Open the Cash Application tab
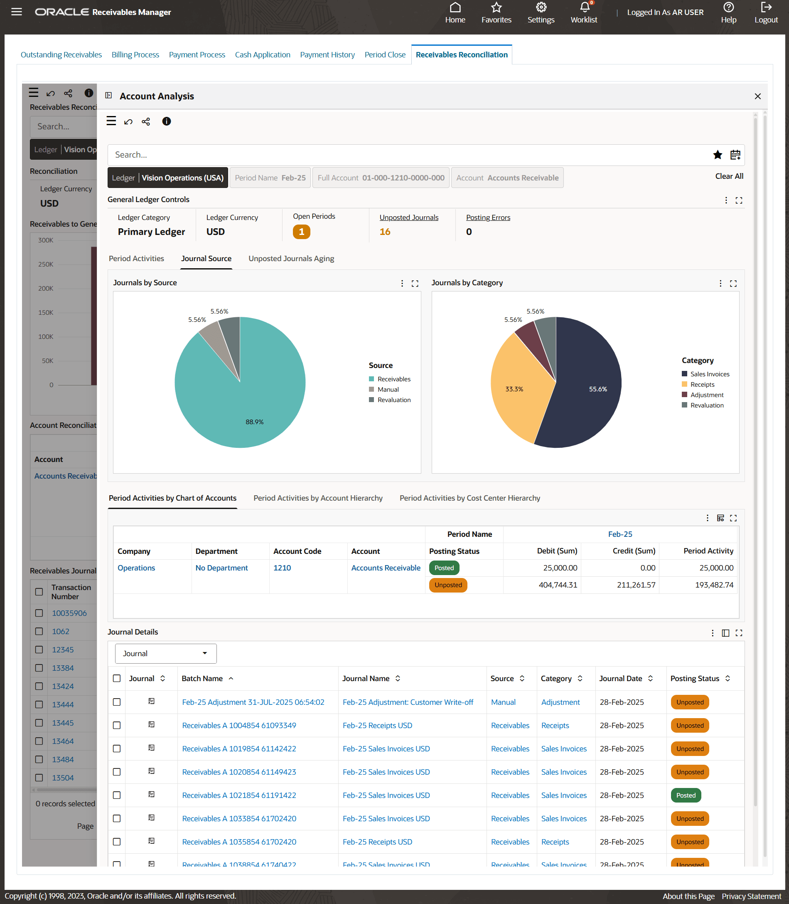The height and width of the screenshot is (904, 789). pyautogui.click(x=263, y=54)
